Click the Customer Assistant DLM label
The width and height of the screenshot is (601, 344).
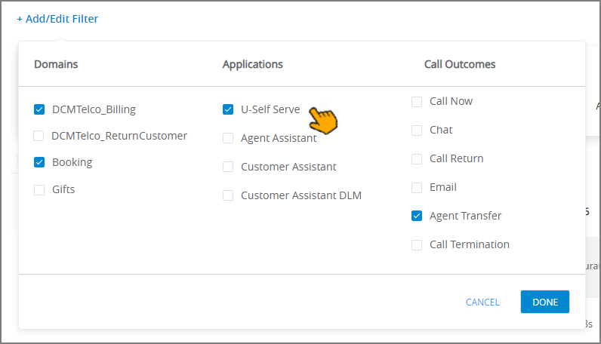[301, 195]
